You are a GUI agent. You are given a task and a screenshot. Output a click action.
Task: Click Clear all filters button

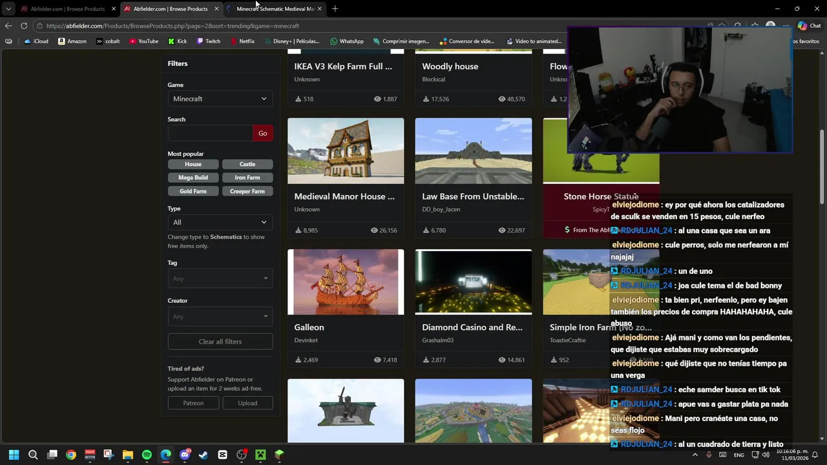pyautogui.click(x=220, y=342)
